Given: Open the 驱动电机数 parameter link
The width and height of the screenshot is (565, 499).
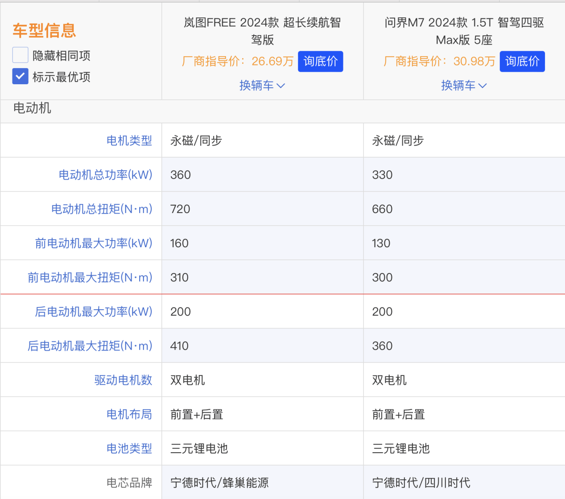Looking at the screenshot, I should [124, 380].
